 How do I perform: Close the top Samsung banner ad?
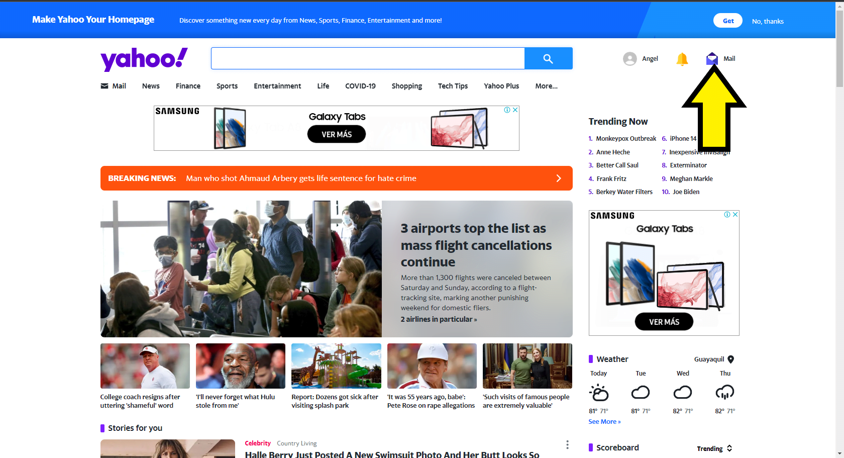coord(515,110)
